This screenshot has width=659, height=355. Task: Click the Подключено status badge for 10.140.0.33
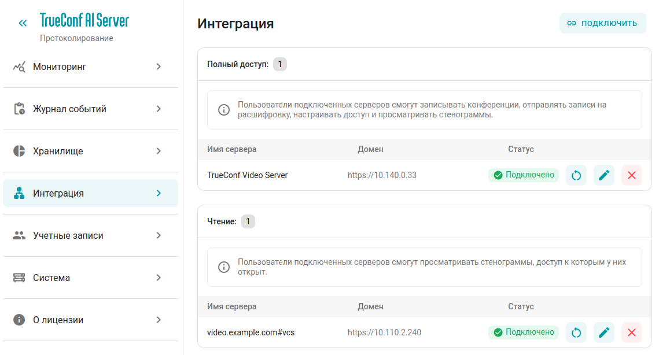pos(524,175)
